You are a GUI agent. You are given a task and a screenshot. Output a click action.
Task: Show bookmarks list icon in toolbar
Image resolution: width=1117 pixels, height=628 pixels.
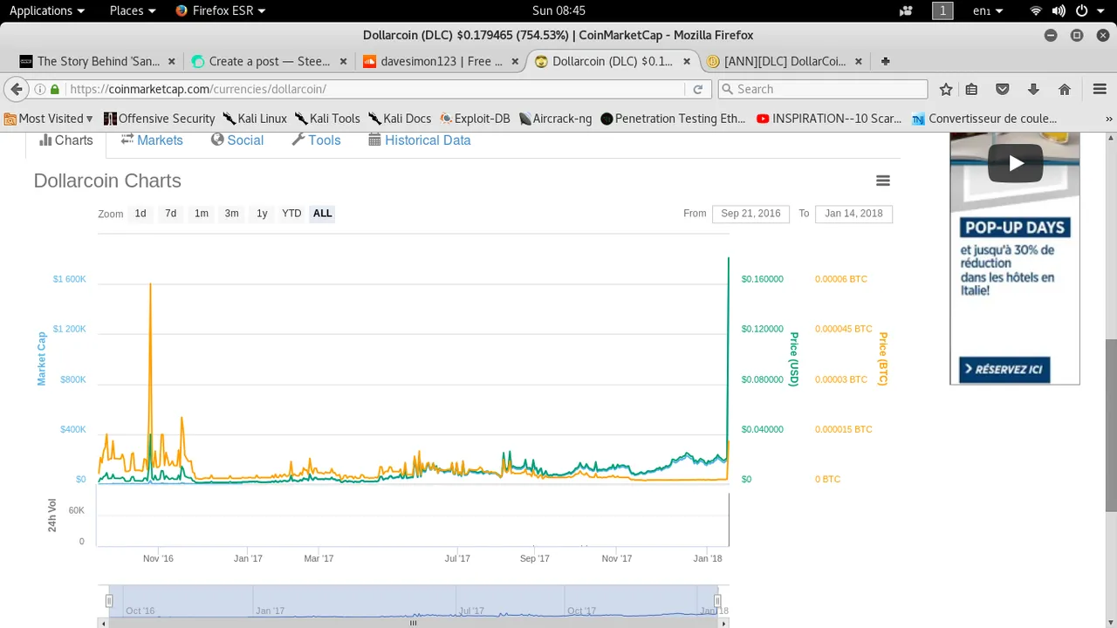971,89
